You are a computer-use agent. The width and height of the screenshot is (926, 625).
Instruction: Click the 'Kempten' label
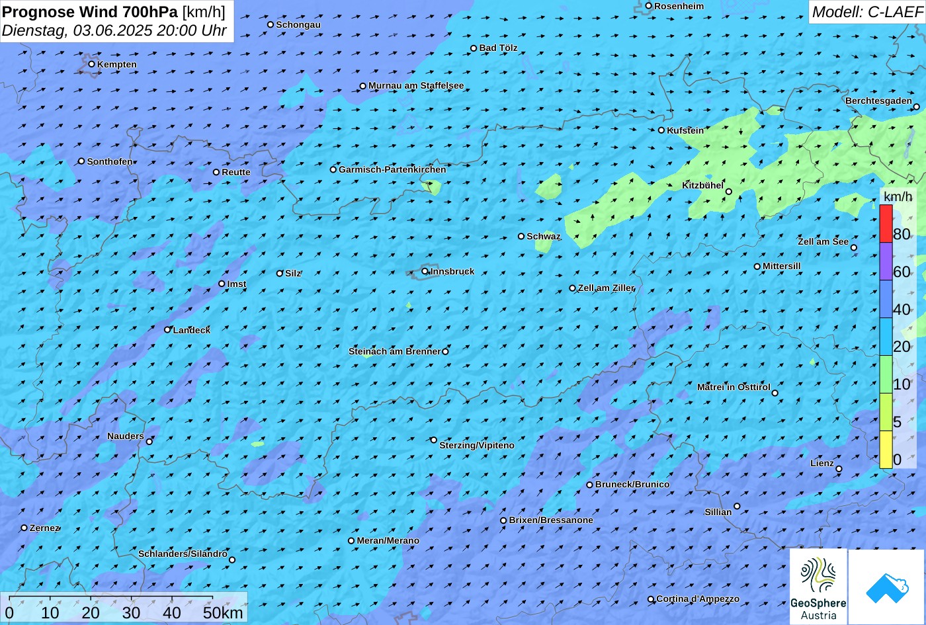click(x=117, y=64)
